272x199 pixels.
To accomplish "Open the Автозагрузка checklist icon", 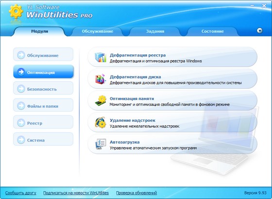I will tap(101, 144).
